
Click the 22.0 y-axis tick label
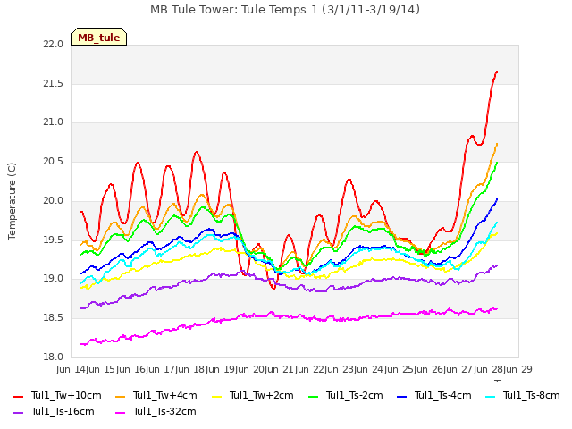pyautogui.click(x=54, y=44)
